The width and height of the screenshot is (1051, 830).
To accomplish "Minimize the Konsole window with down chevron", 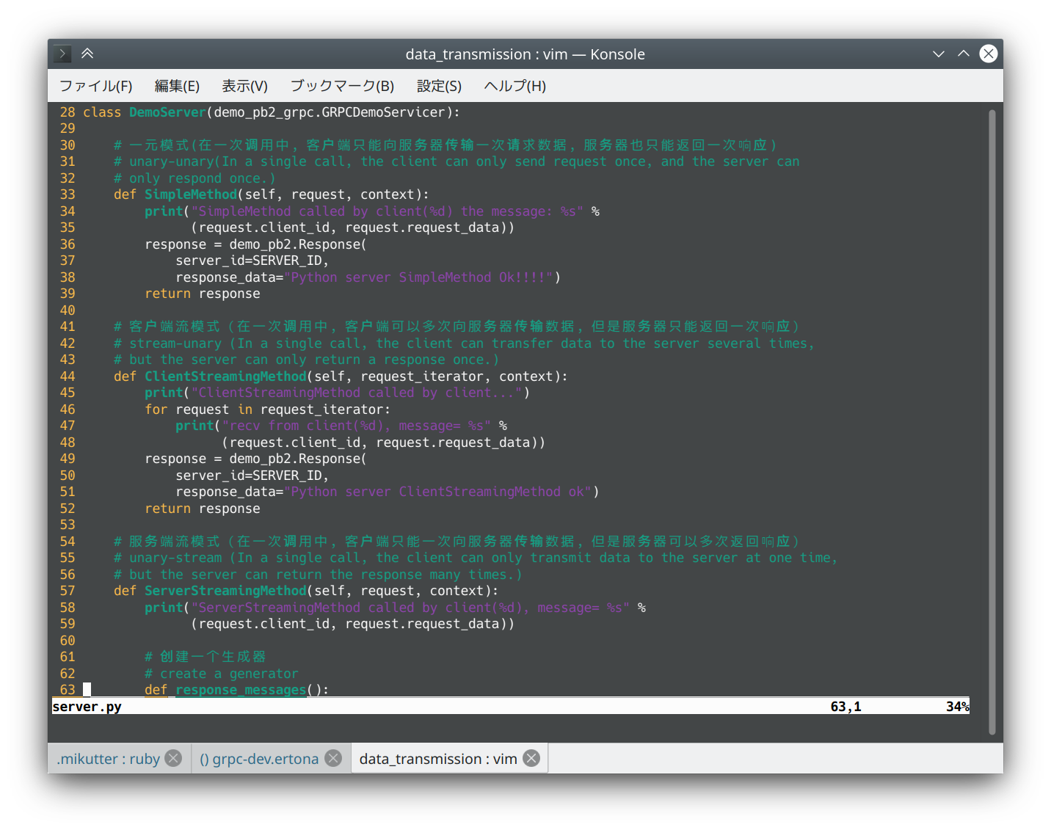I will [x=938, y=54].
